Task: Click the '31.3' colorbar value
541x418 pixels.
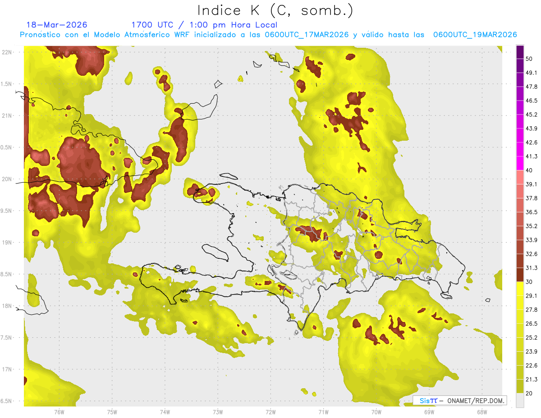Action: [532, 268]
